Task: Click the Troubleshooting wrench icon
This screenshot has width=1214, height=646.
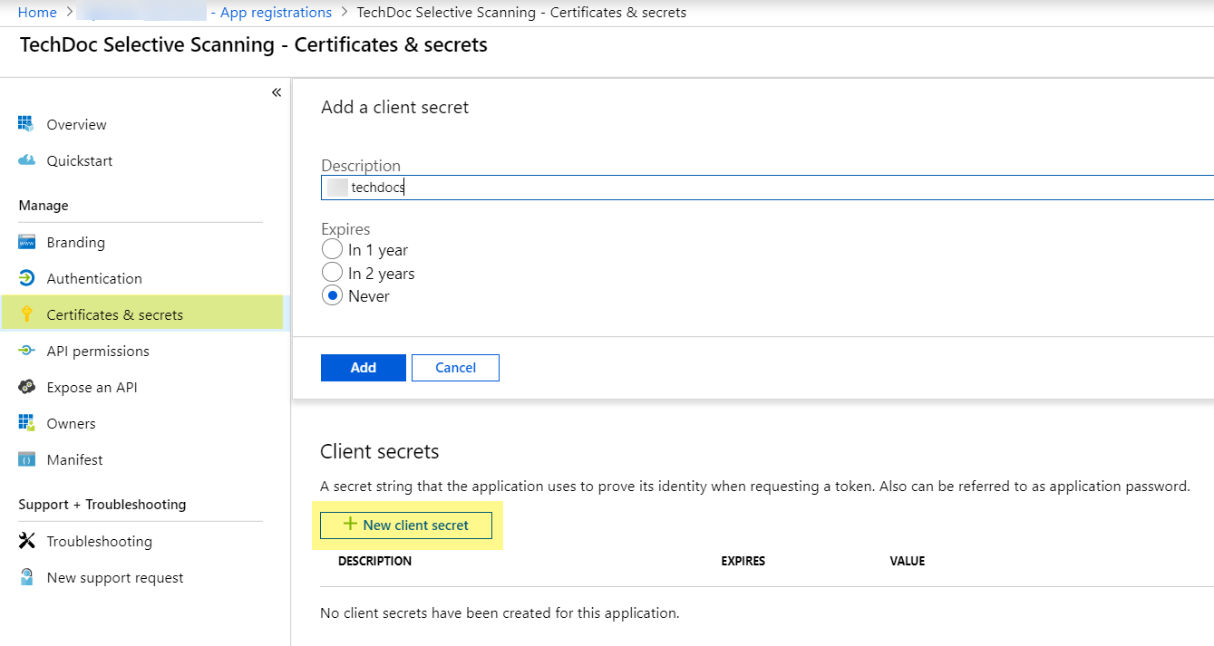Action: (26, 541)
